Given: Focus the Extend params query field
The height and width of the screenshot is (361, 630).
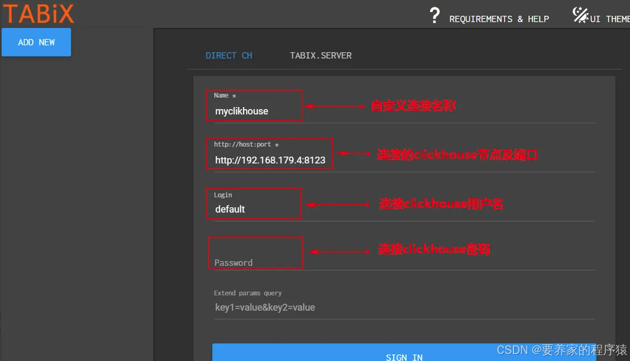Looking at the screenshot, I should [x=404, y=307].
